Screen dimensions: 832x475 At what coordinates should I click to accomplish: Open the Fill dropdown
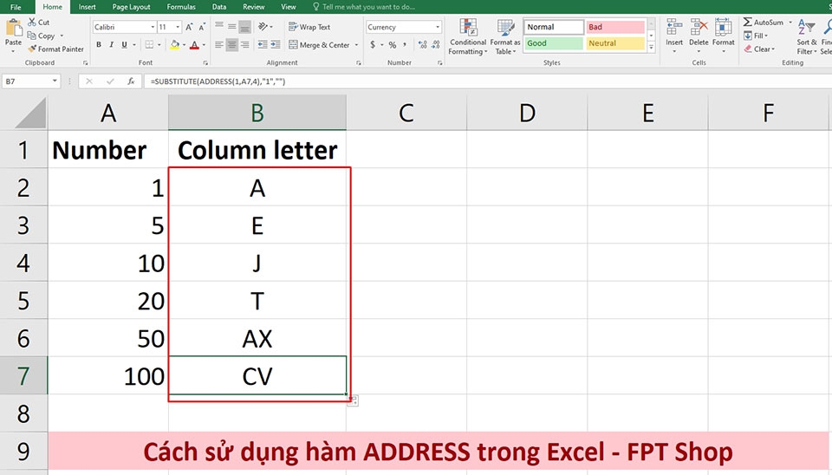coord(756,36)
